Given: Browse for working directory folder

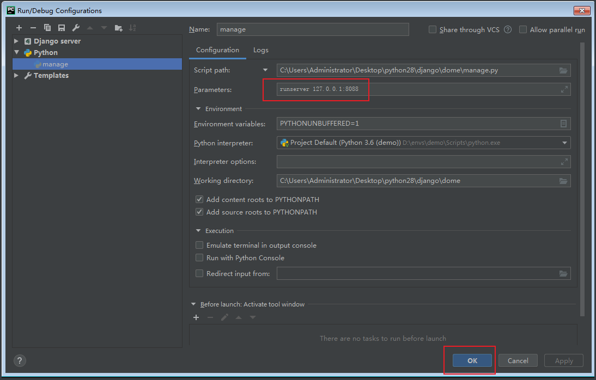Looking at the screenshot, I should [x=563, y=181].
